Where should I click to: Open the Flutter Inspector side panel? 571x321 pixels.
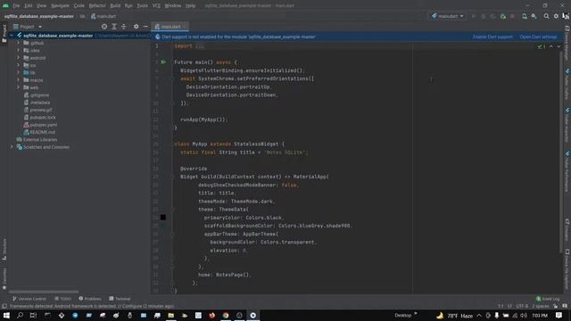point(567,125)
